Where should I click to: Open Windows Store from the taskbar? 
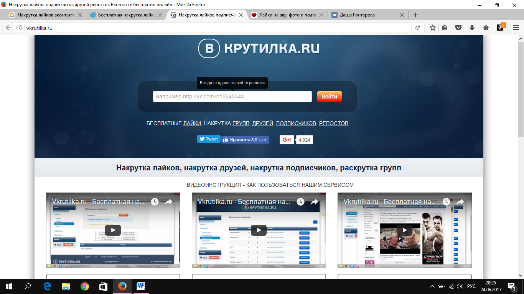[104, 286]
